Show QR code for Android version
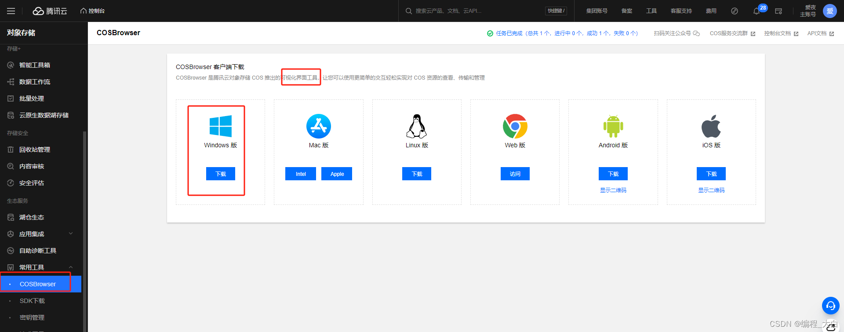The height and width of the screenshot is (332, 844). (x=613, y=190)
